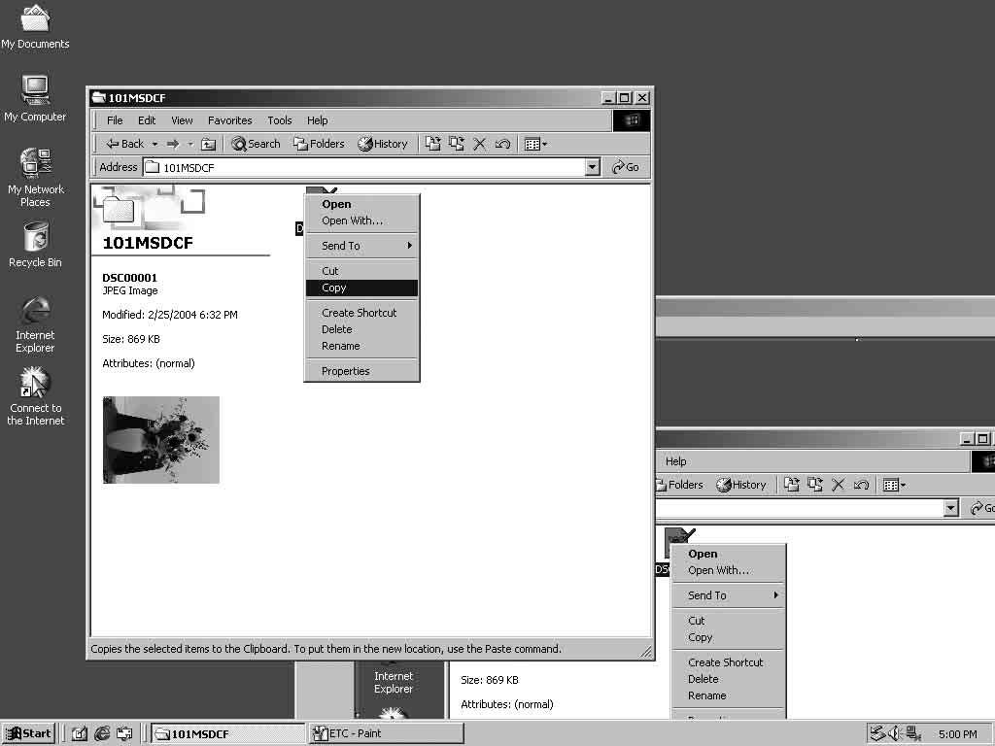This screenshot has width=995, height=746.
Task: Click the Start button
Action: click(x=28, y=733)
